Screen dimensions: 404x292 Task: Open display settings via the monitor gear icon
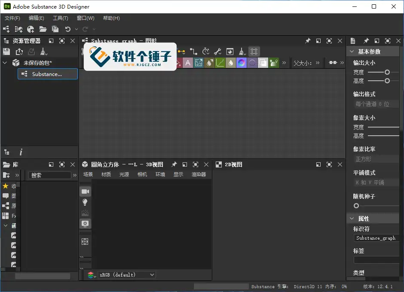click(x=85, y=224)
